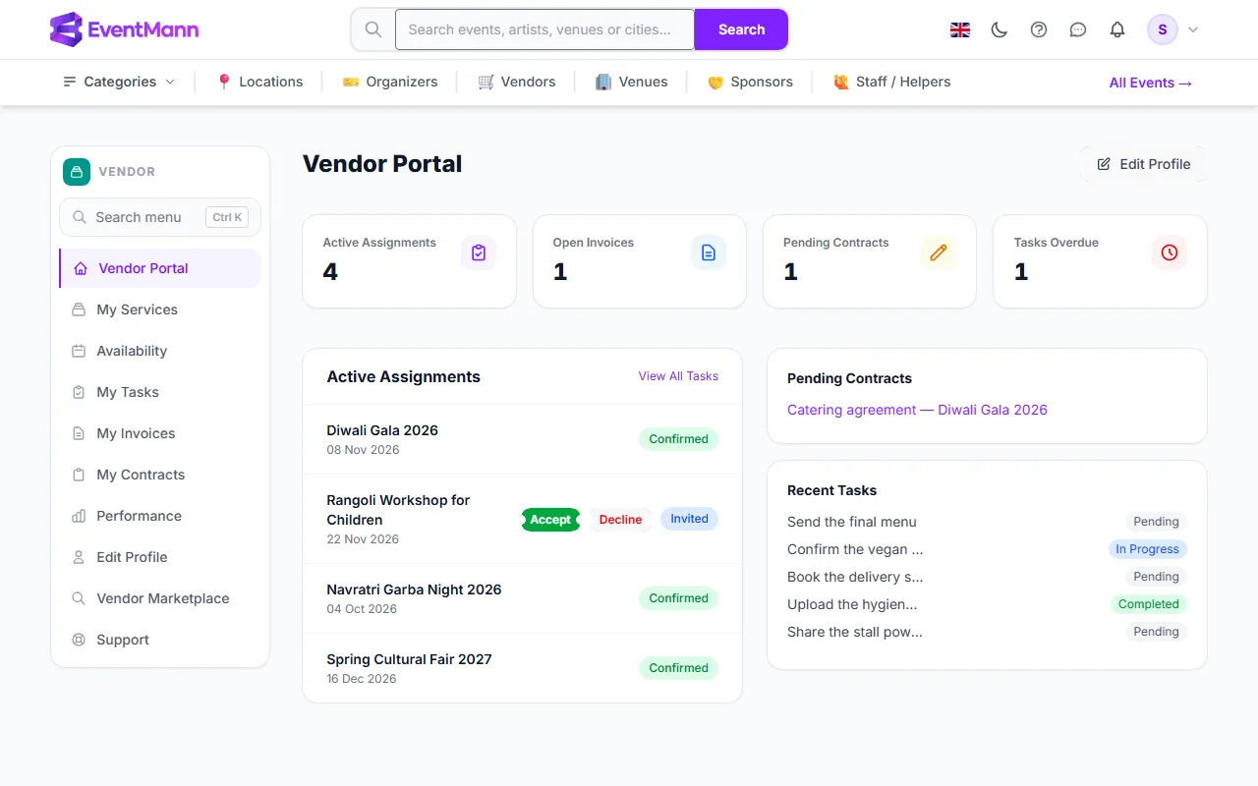Open Catering agreement — Diwali Gala 2026 link
This screenshot has height=786, width=1258.
[917, 410]
